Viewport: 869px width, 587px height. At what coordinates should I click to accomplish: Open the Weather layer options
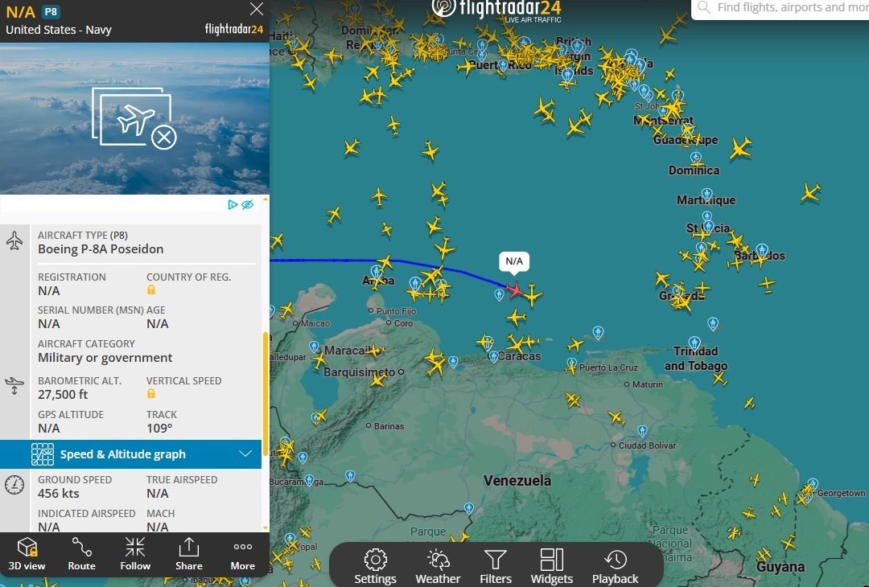(438, 566)
